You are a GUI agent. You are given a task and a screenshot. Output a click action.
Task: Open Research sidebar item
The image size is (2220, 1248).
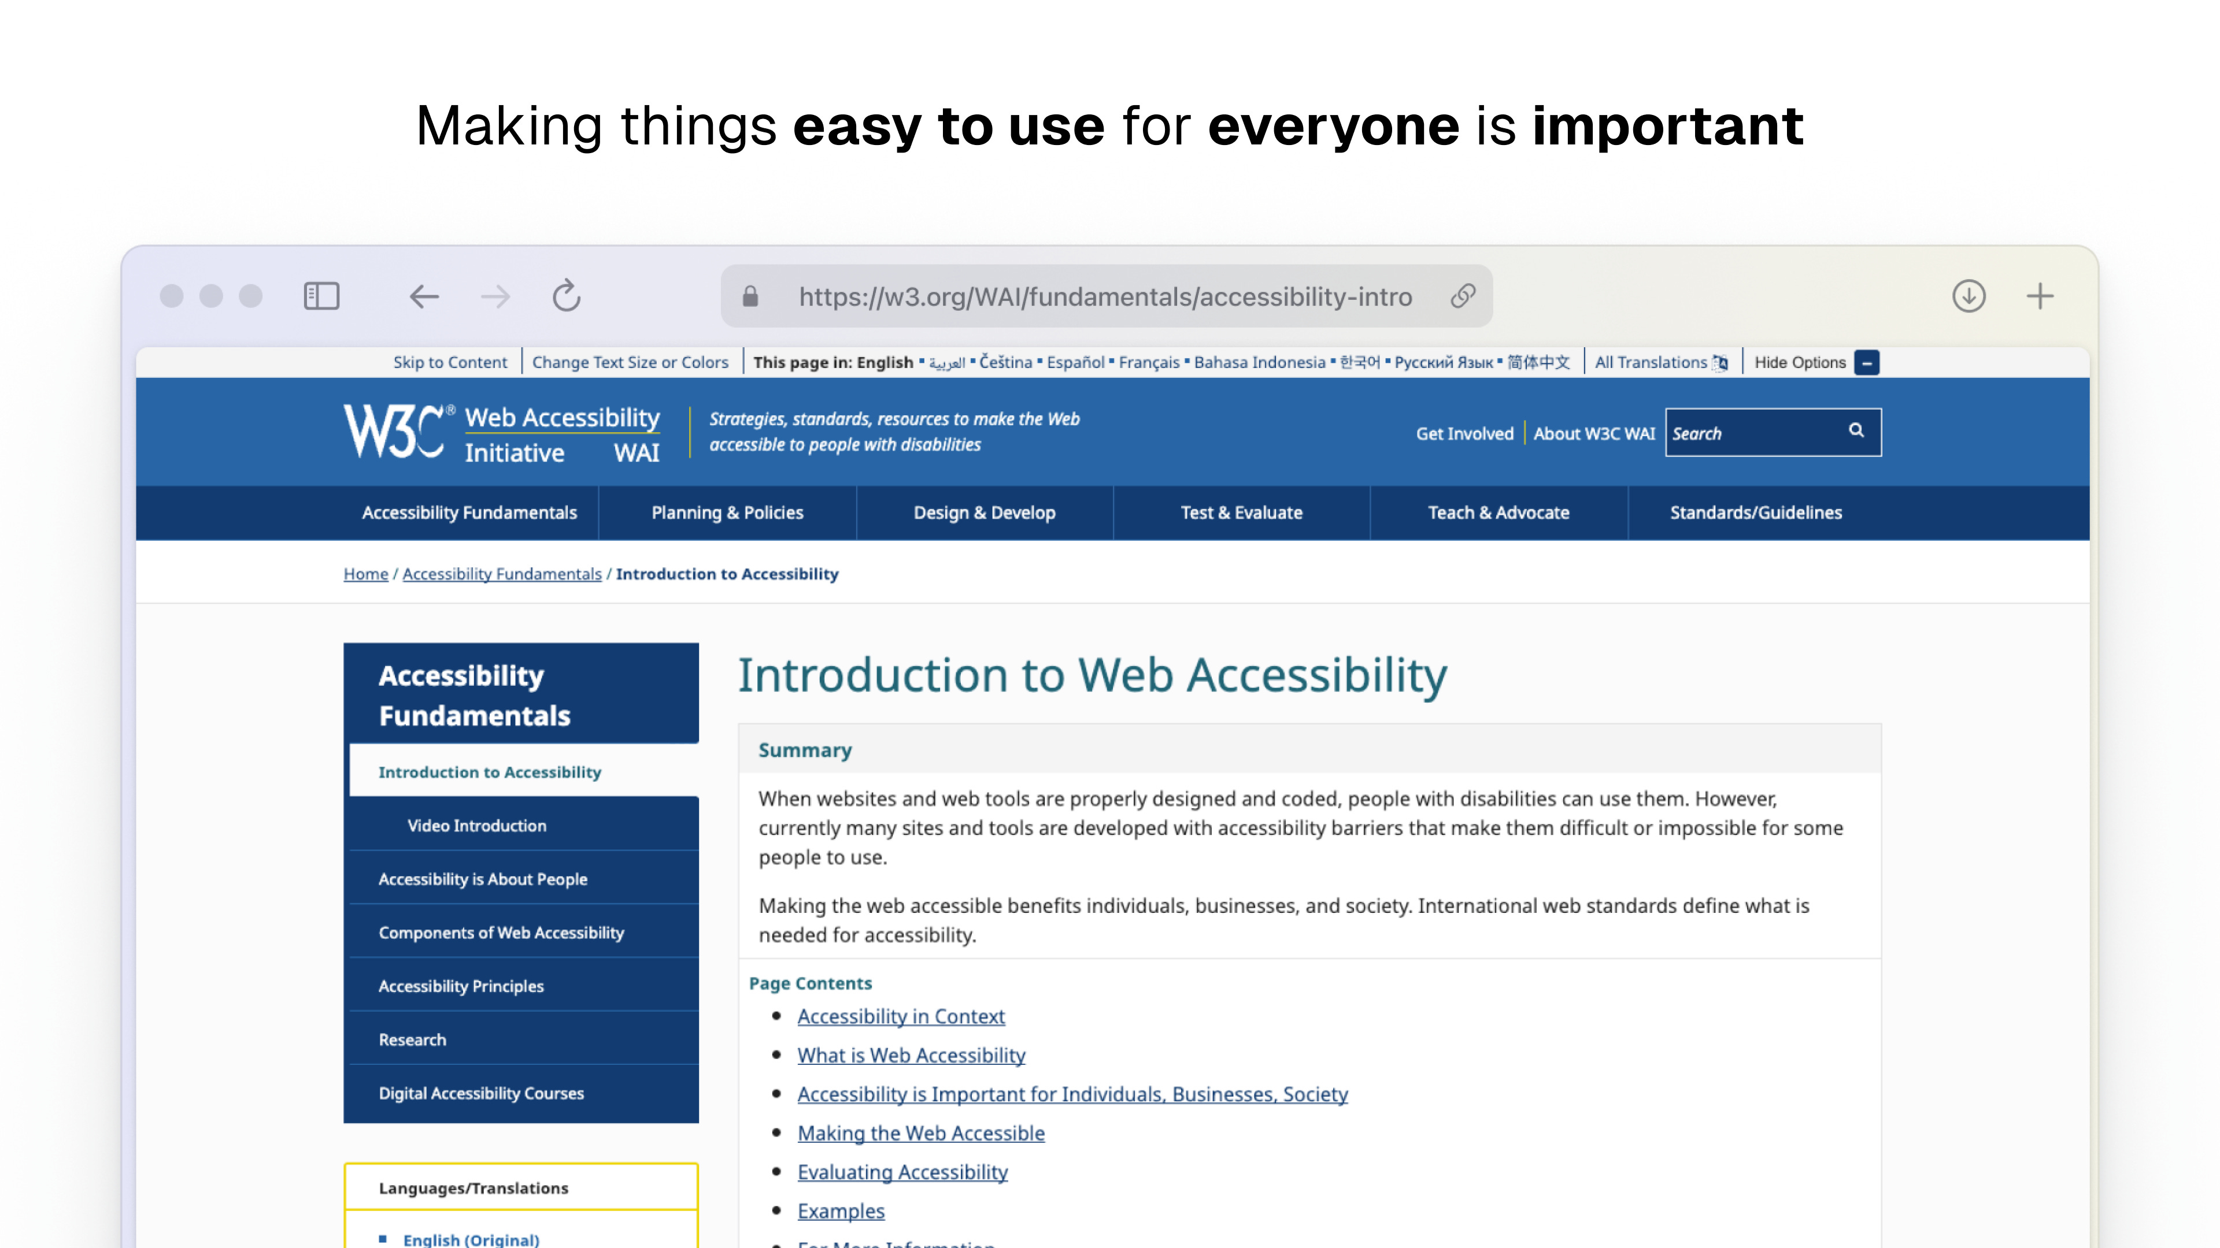(523, 1039)
